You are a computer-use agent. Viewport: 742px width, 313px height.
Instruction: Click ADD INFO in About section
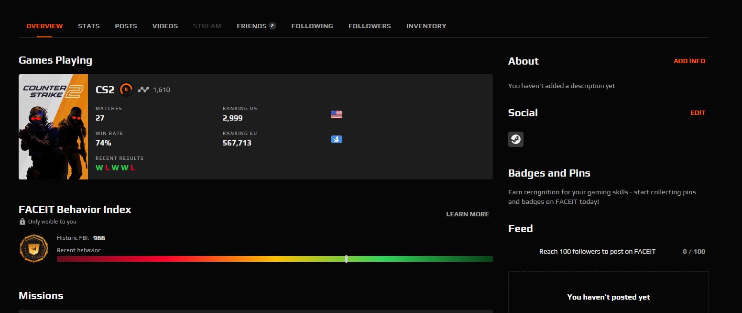689,61
